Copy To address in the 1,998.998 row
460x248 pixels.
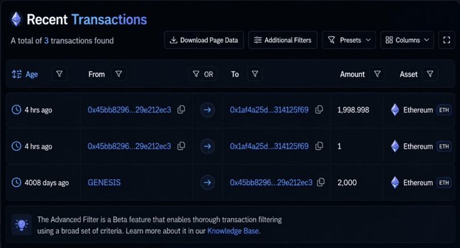click(319, 109)
